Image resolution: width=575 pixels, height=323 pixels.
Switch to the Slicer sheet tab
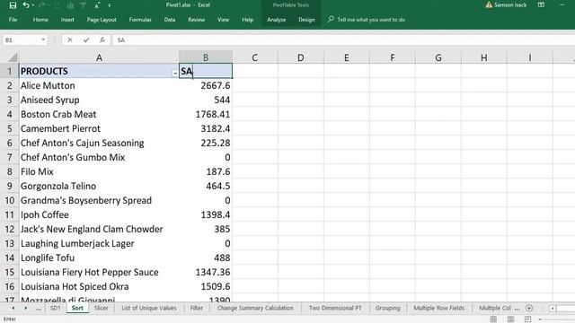click(x=101, y=308)
